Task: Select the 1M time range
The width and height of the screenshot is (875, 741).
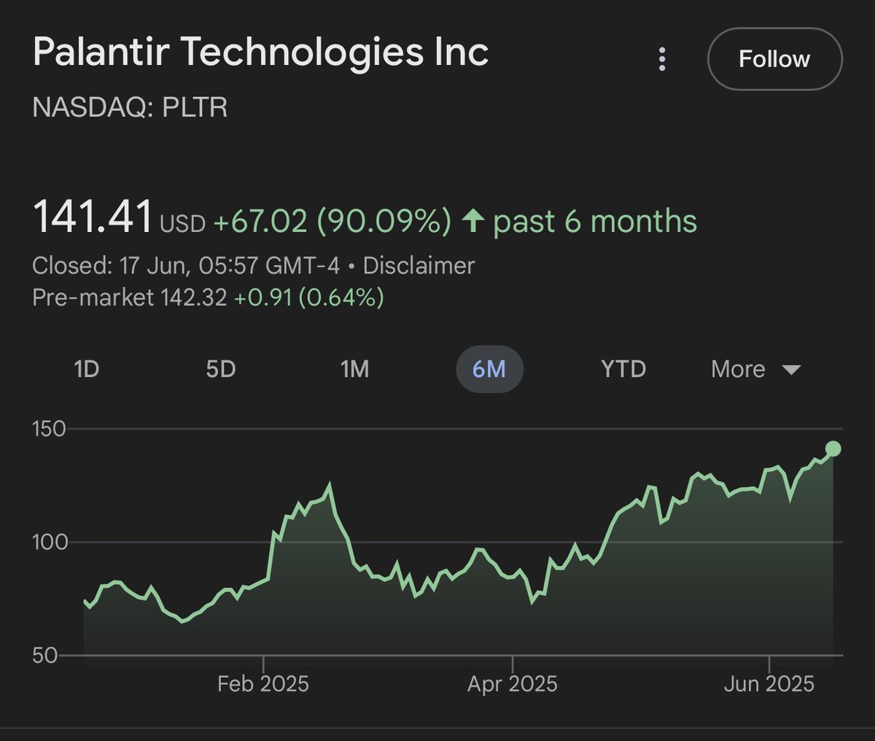Action: [354, 369]
